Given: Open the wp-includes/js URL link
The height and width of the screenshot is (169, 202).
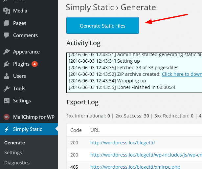Looking at the screenshot, I should point(146,155).
